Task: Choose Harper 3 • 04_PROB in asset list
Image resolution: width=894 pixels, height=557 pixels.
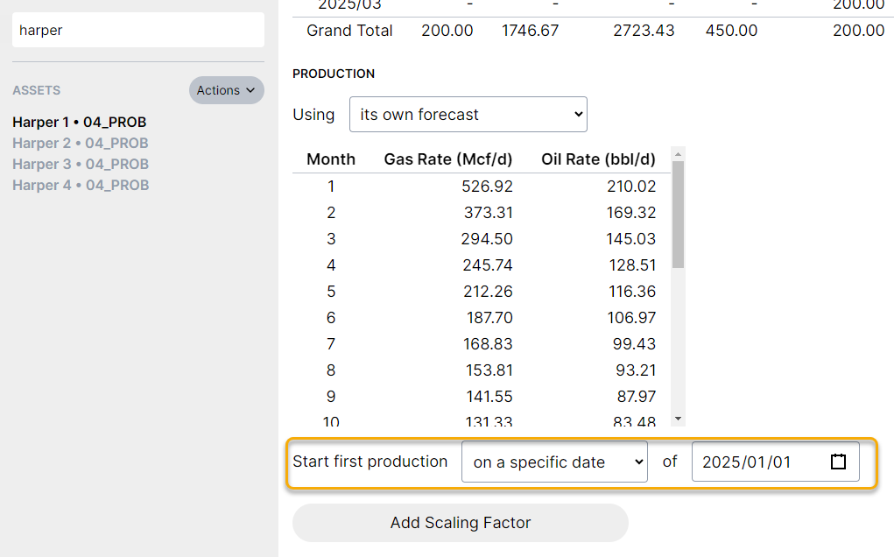Action: pyautogui.click(x=81, y=164)
